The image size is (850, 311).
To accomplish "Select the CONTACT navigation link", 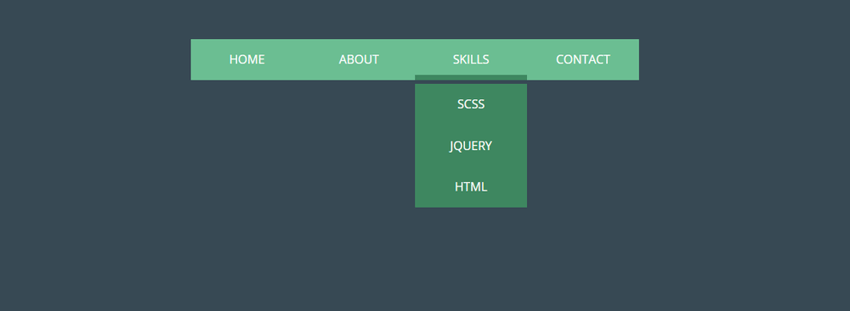I will point(583,59).
